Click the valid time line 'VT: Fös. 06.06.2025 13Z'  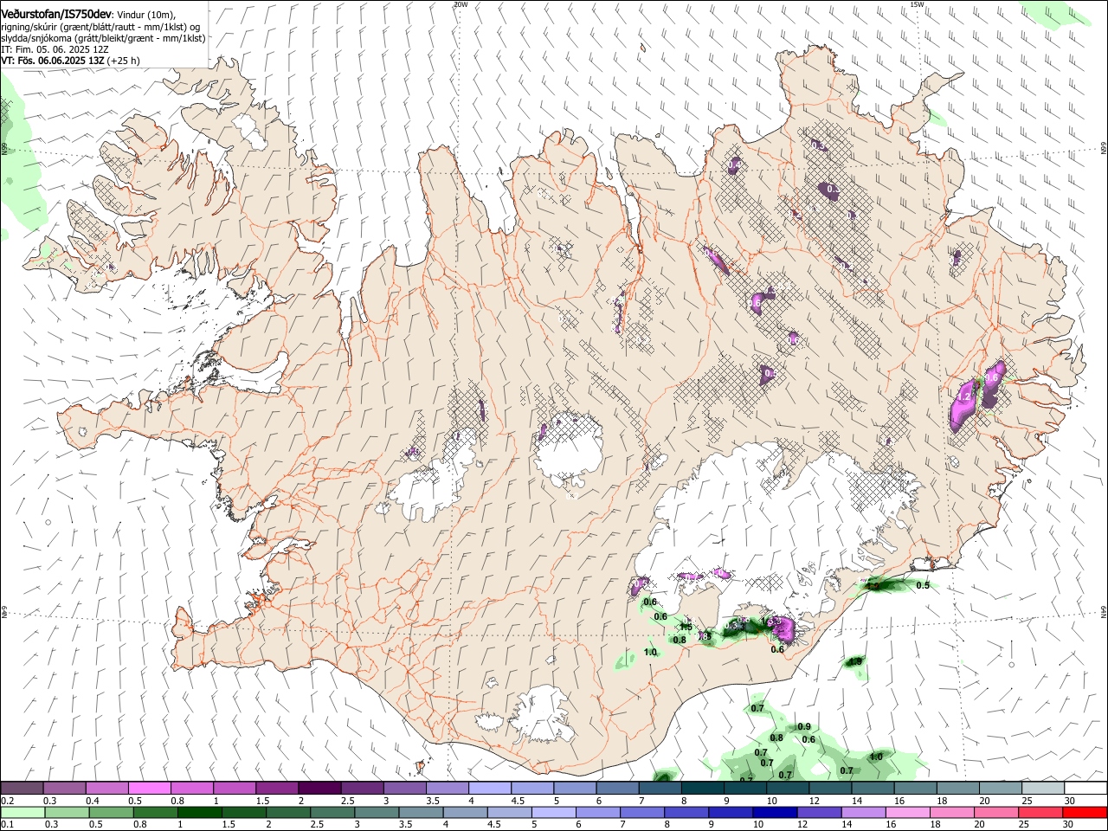point(53,61)
